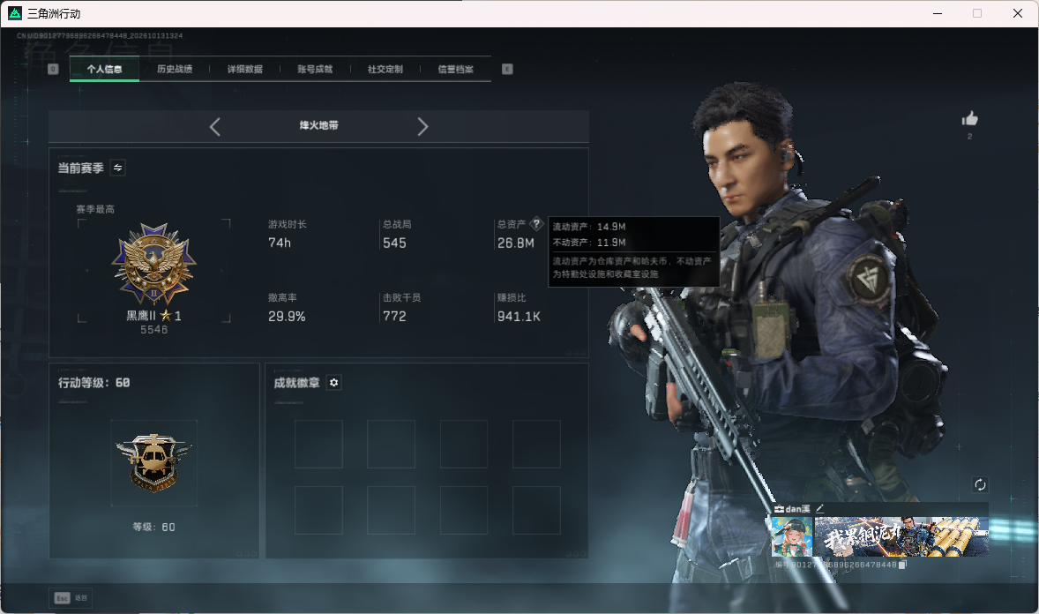Click the thumbs-up like icon
The width and height of the screenshot is (1039, 614).
[x=970, y=119]
